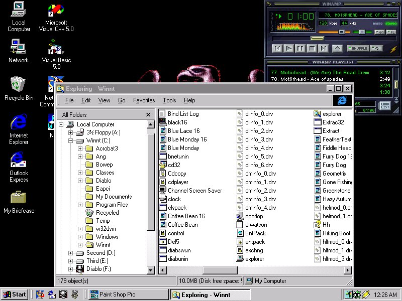Open the File menu
This screenshot has width=402, height=301.
point(69,100)
